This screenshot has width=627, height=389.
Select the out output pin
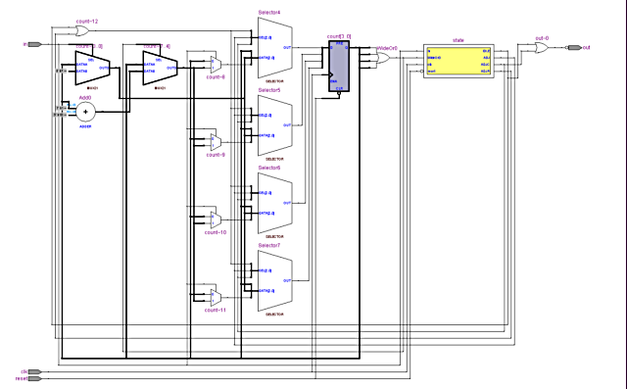tap(574, 48)
